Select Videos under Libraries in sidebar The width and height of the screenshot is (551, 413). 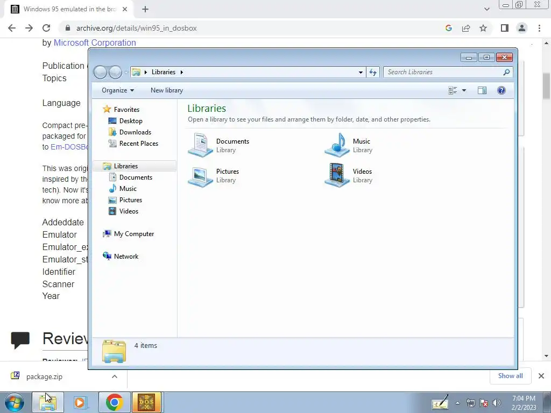pyautogui.click(x=129, y=211)
